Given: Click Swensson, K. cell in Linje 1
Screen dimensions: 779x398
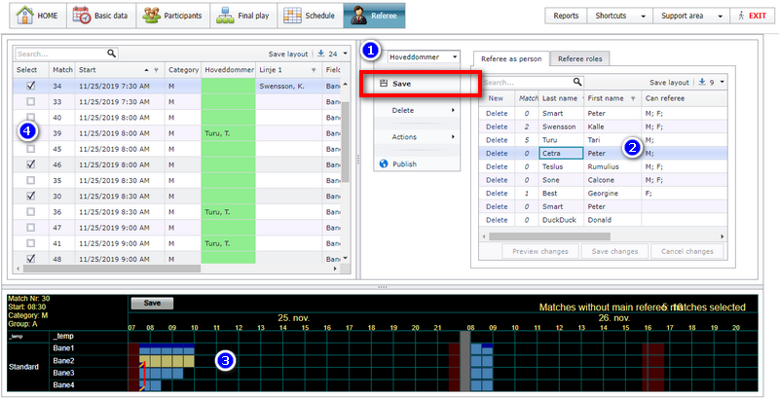Looking at the screenshot, I should pos(289,86).
